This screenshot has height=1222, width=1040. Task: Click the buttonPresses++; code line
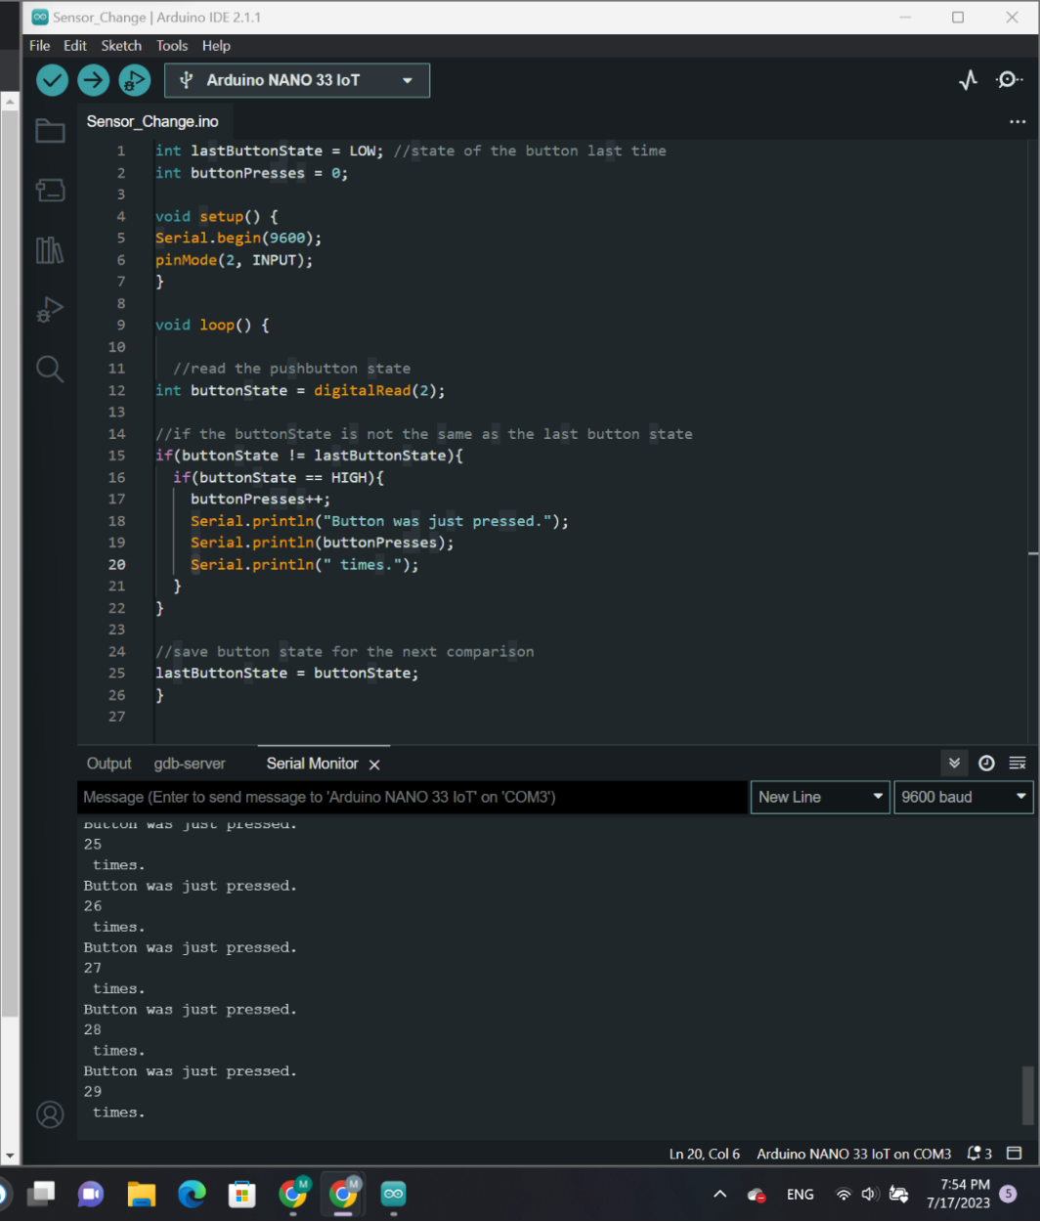[x=261, y=499]
